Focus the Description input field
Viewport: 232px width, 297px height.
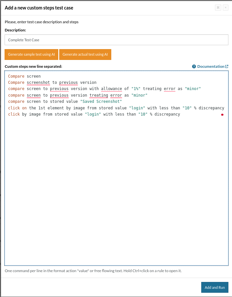(x=116, y=40)
